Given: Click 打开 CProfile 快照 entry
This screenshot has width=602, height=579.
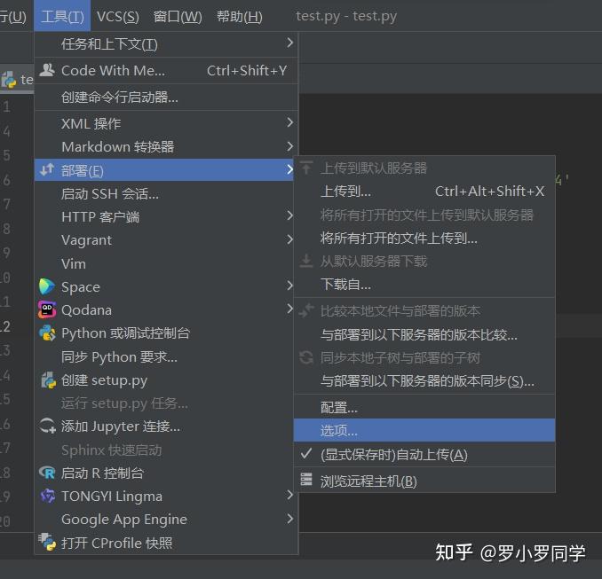Looking at the screenshot, I should (x=166, y=543).
